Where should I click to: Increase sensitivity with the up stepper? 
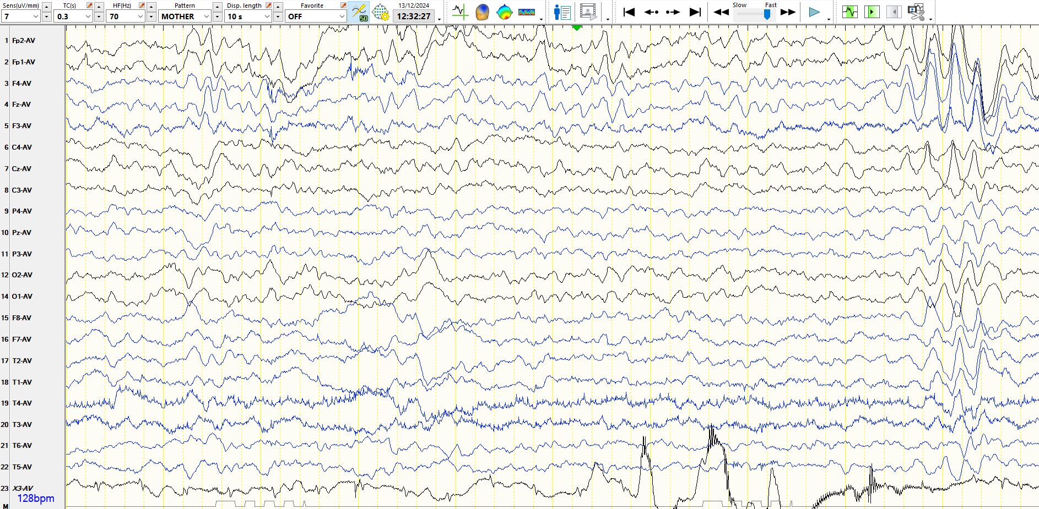47,7
